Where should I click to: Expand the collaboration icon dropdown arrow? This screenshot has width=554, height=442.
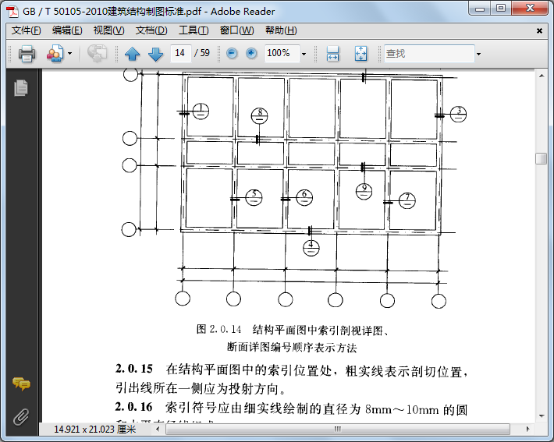pos(69,54)
